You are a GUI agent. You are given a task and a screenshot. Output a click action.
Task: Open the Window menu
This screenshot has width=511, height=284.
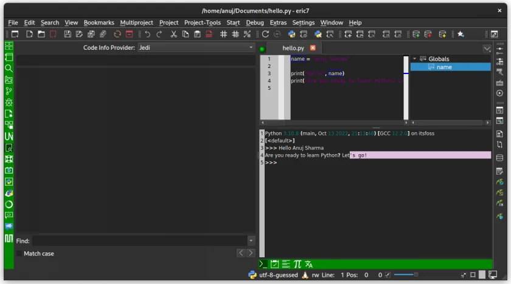(x=332, y=22)
